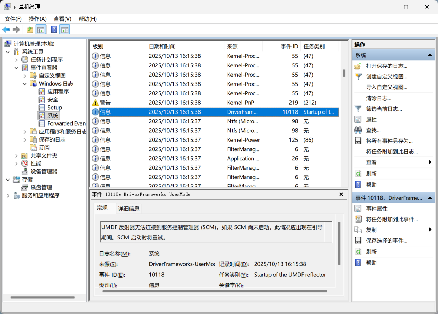Screen dimensions: 438x314
Task: Click the 刷新 icon under 系统 section
Action: pos(358,174)
